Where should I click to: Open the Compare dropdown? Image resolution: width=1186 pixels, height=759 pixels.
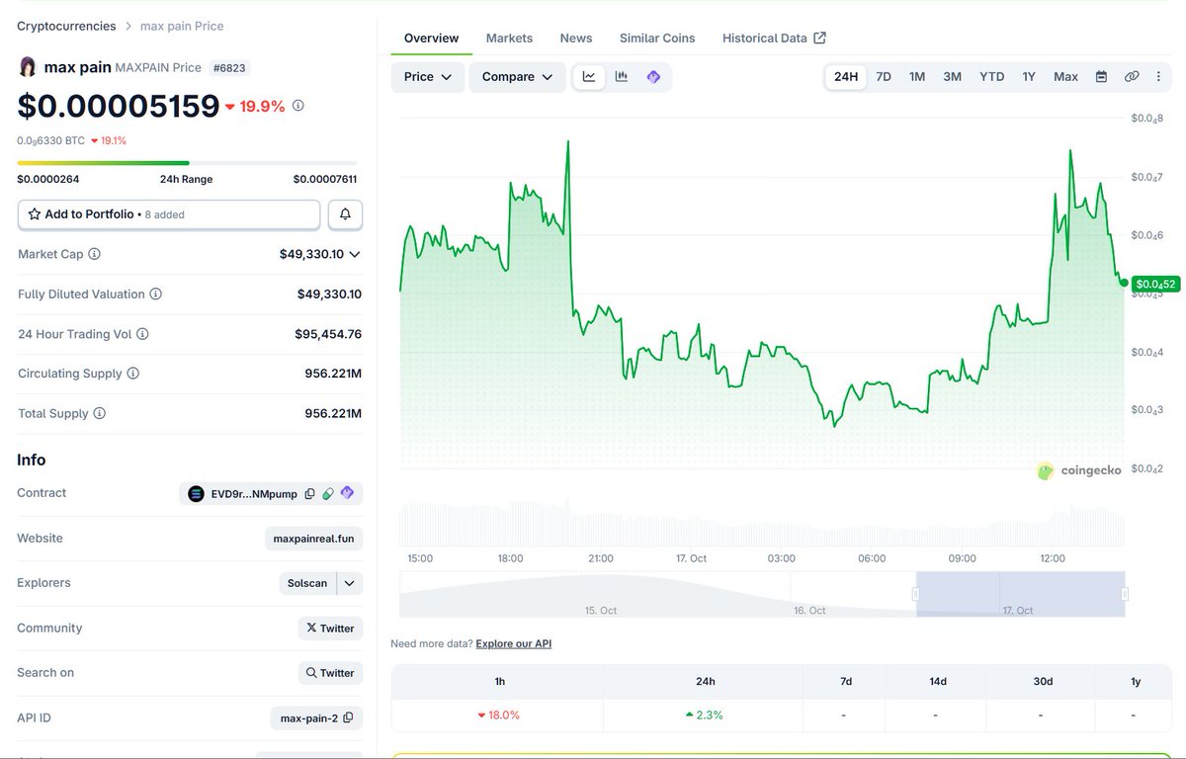click(x=517, y=77)
